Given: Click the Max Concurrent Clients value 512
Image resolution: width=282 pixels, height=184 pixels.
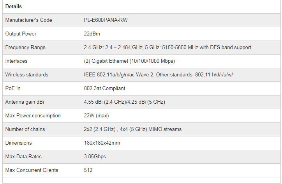Looking at the screenshot, I should [x=88, y=170].
